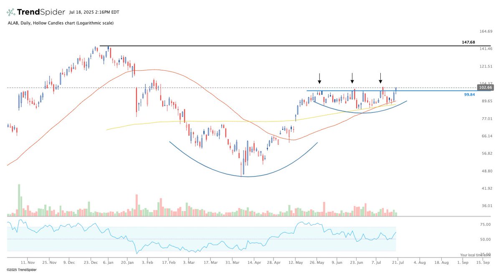Select the 14. Apr date label

click(254, 263)
